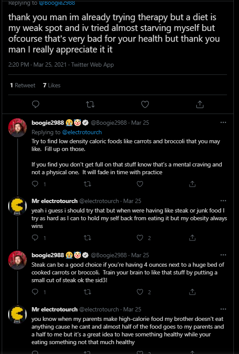Like Mr electrotourch's steak or junk food tweet
This screenshot has height=354, width=239.
click(140, 238)
